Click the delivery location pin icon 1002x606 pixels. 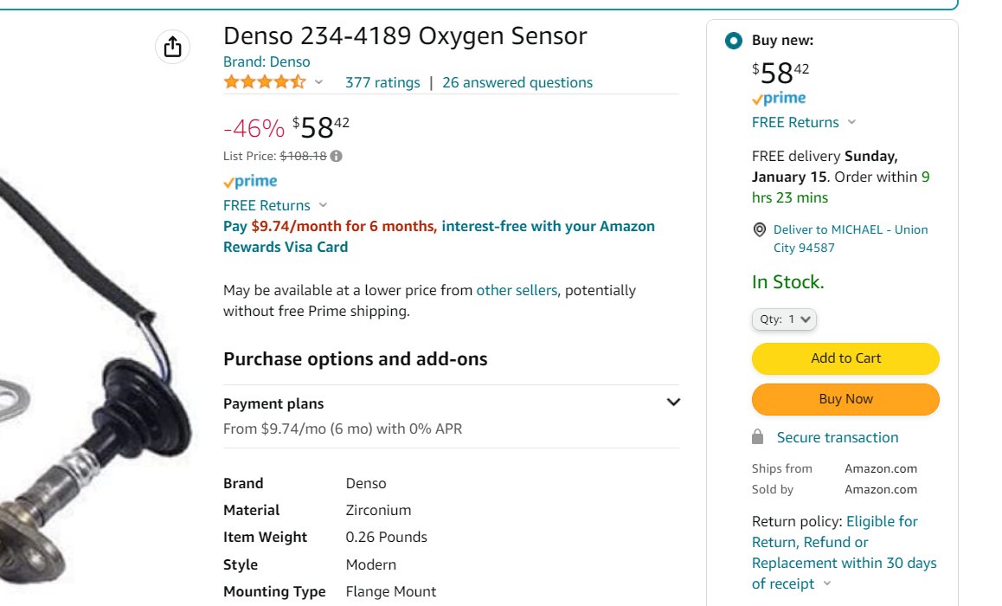(759, 229)
